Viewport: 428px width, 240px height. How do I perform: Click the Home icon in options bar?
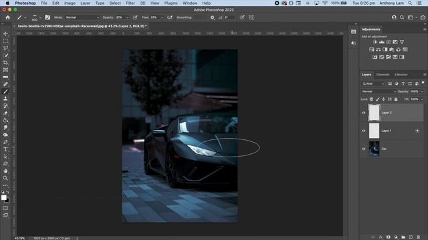coord(7,17)
